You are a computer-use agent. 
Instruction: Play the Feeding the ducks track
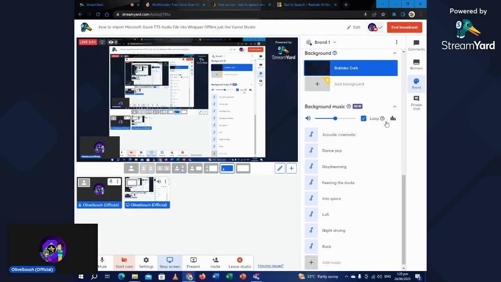point(351,183)
